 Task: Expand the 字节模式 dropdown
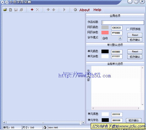pos(120,38)
